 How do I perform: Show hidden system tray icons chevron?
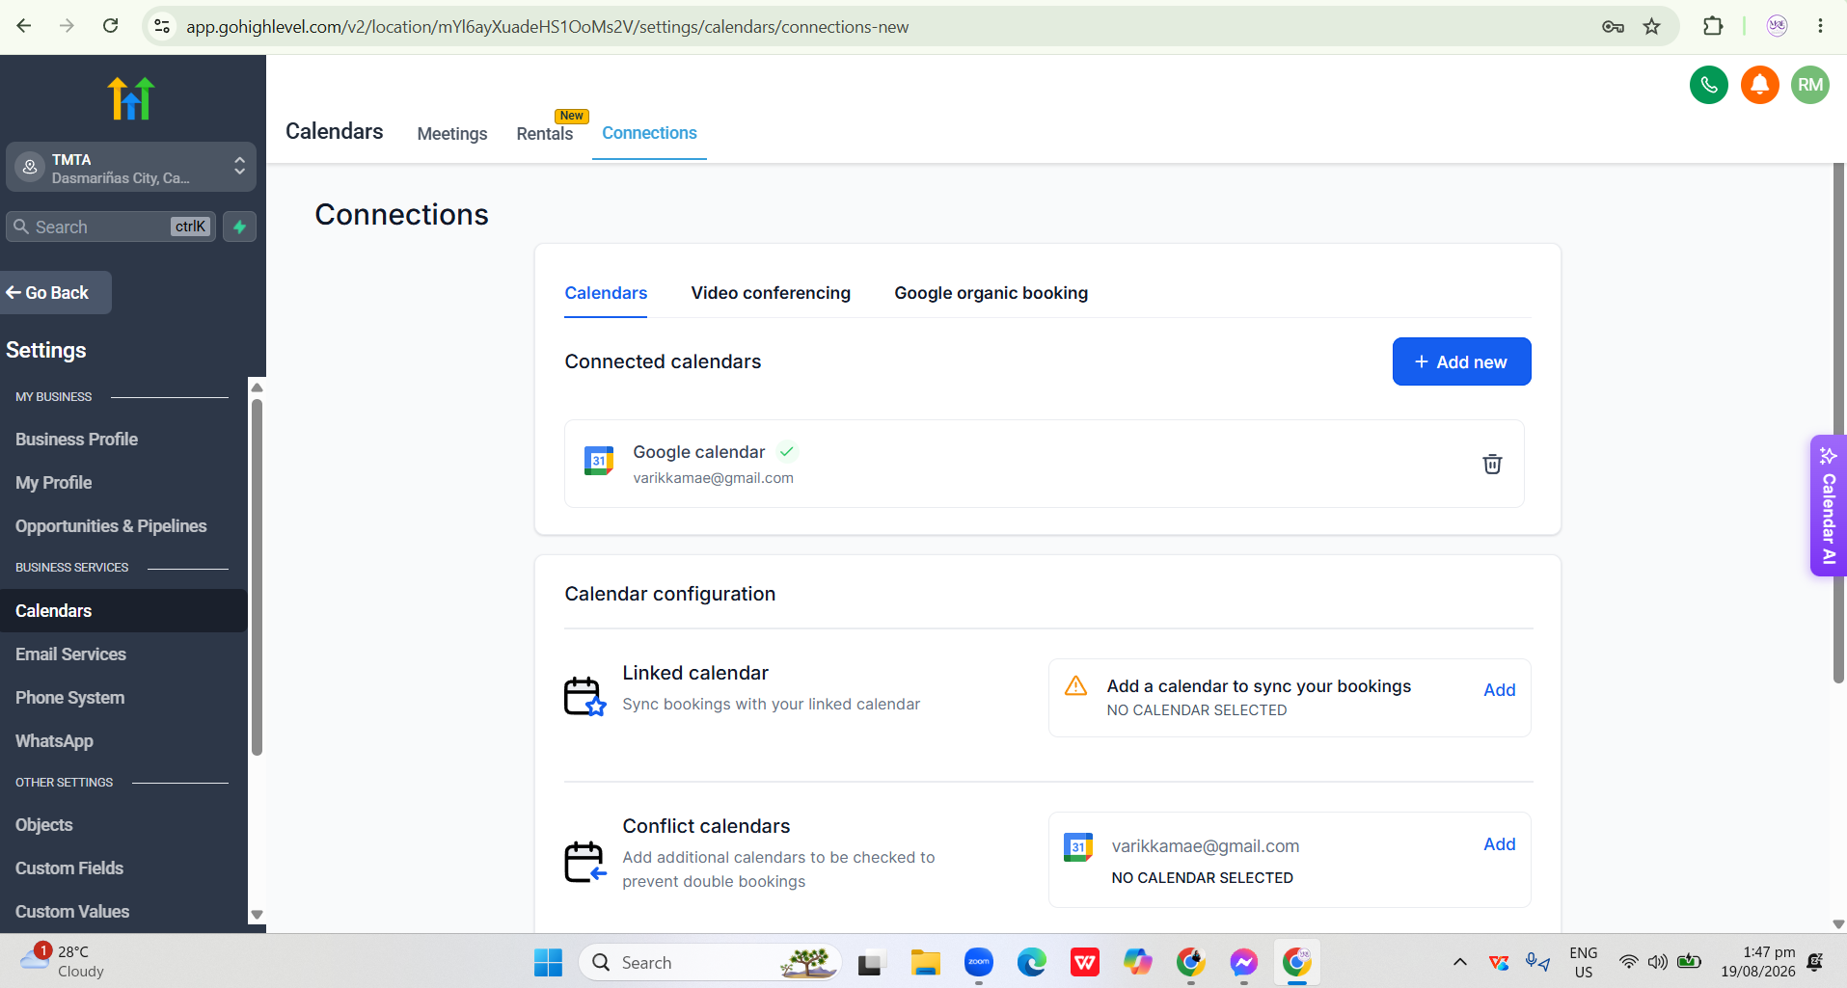[x=1460, y=962]
